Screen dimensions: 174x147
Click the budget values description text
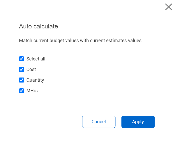(x=80, y=41)
